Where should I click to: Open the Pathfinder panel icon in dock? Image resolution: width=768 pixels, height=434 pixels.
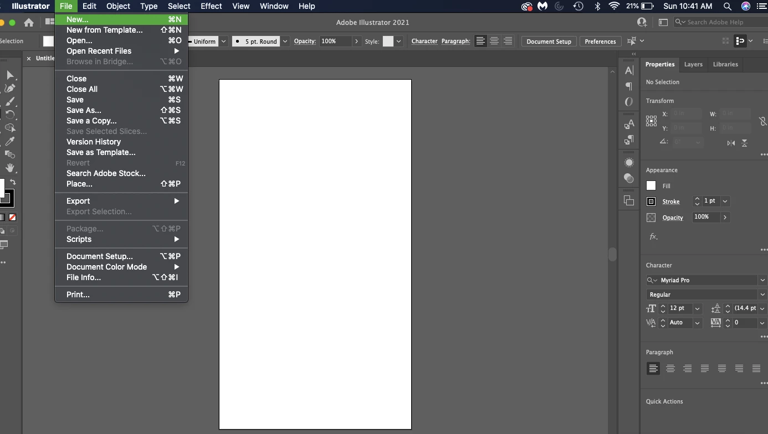click(x=629, y=201)
